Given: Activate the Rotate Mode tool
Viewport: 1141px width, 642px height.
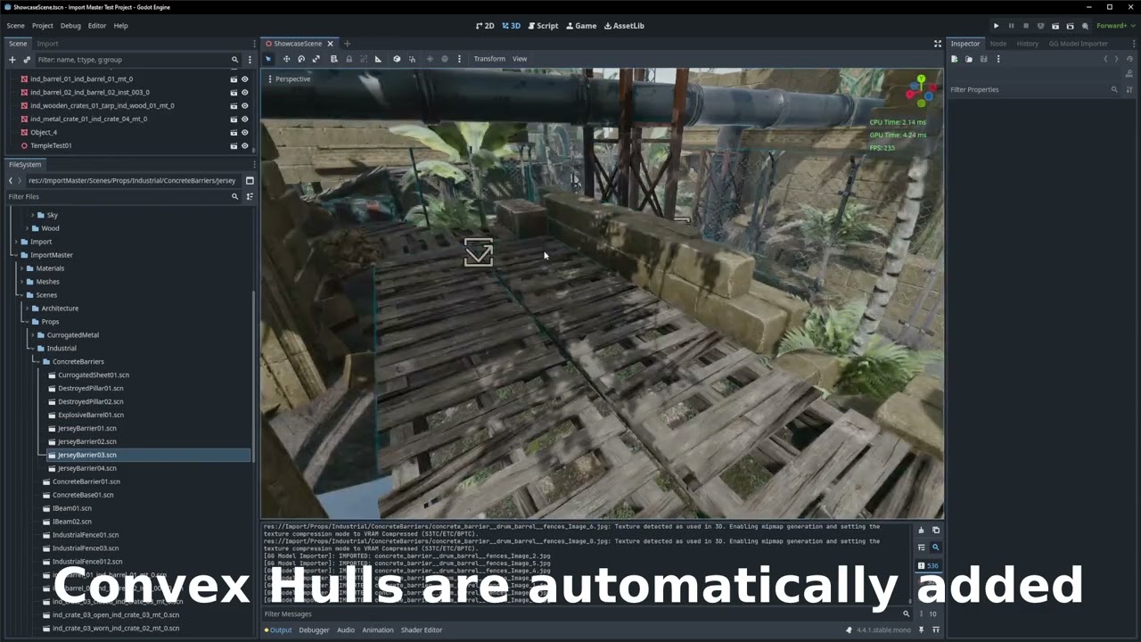Looking at the screenshot, I should click(x=301, y=59).
